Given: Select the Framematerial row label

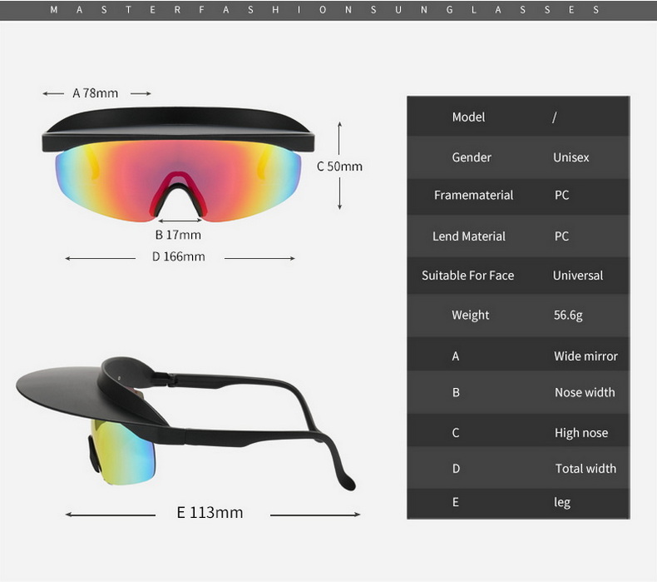Looking at the screenshot, I should coord(473,196).
